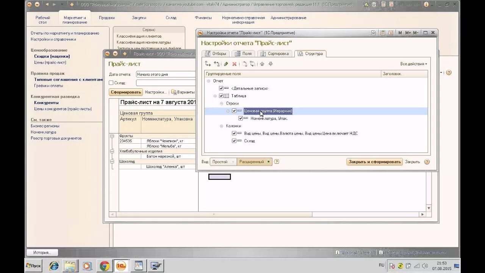Uncheck Вид цены columns checkbox
This screenshot has height=273, width=485.
tap(234, 133)
